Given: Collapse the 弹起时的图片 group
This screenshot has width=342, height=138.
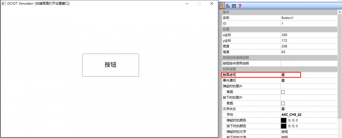Looking at the screenshot, I should 220,86.
